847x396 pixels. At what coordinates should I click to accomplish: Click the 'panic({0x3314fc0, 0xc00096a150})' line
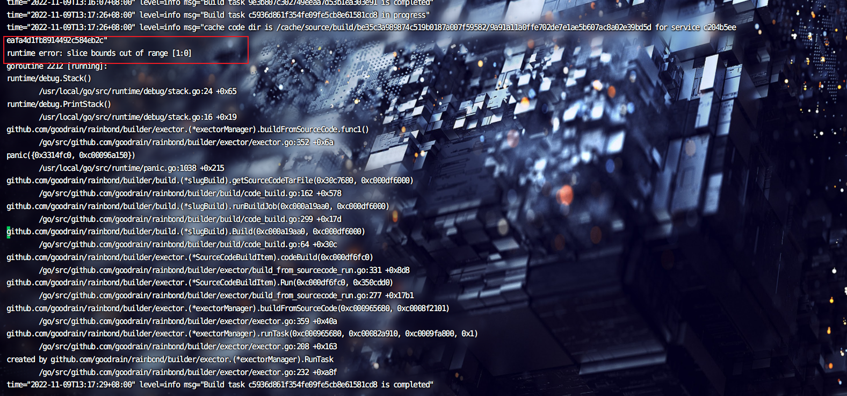(x=71, y=155)
